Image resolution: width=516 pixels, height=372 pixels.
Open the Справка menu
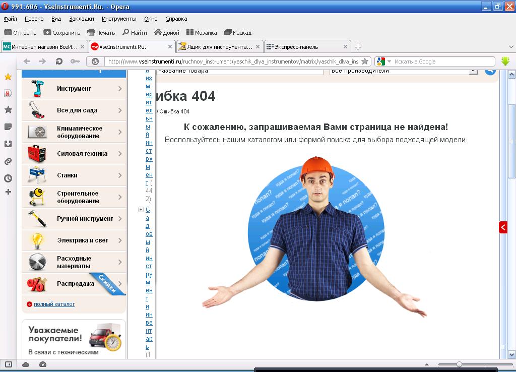pos(176,19)
